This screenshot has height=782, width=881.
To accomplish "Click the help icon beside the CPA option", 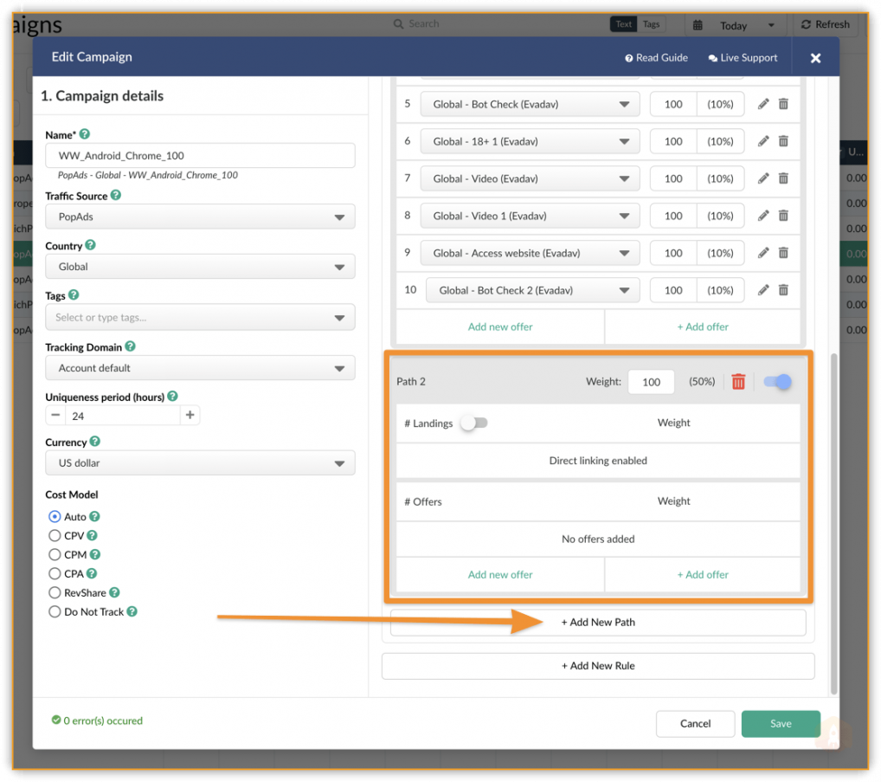I will (x=92, y=573).
